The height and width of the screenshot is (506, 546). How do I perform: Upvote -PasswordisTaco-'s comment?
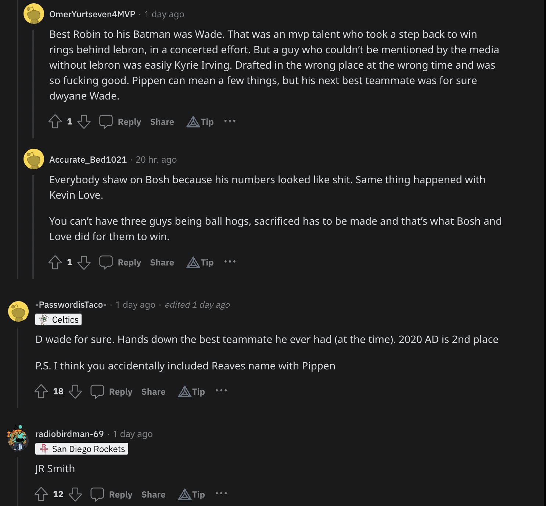pos(41,391)
